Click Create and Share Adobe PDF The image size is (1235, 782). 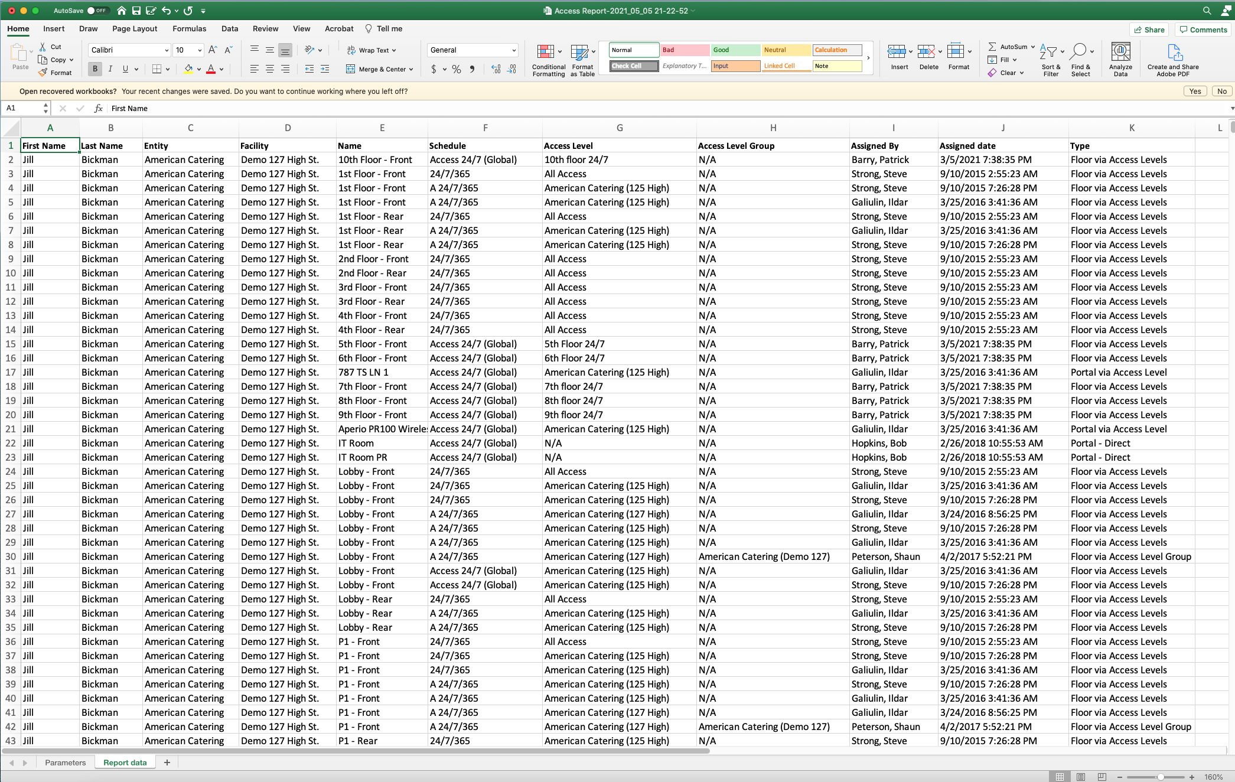click(x=1173, y=58)
